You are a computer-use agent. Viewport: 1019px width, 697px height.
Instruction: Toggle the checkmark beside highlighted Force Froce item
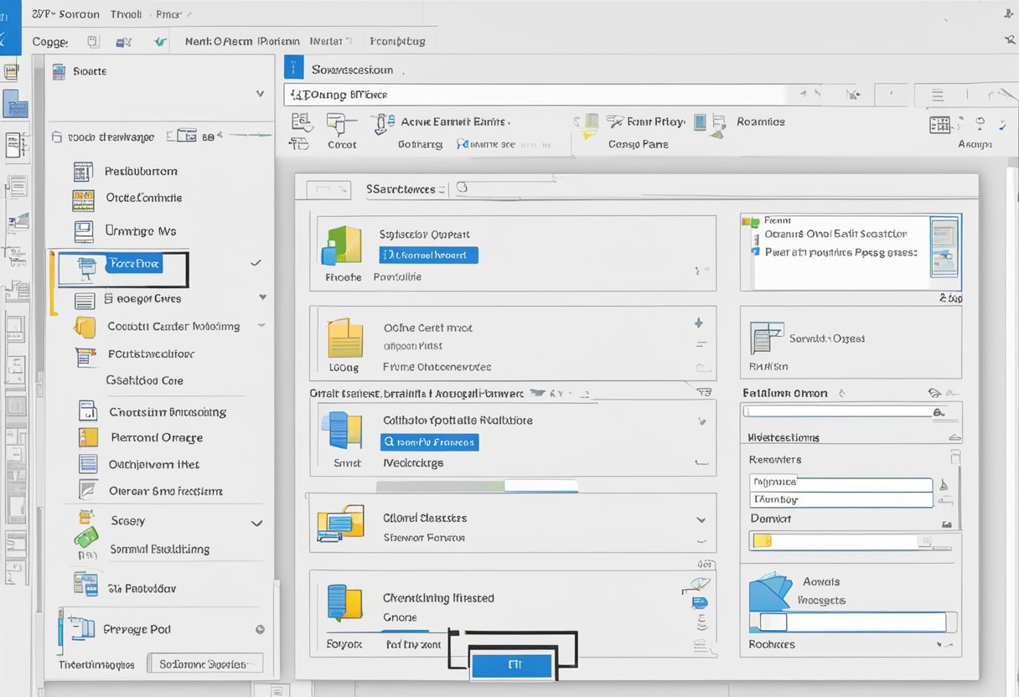[x=256, y=263]
